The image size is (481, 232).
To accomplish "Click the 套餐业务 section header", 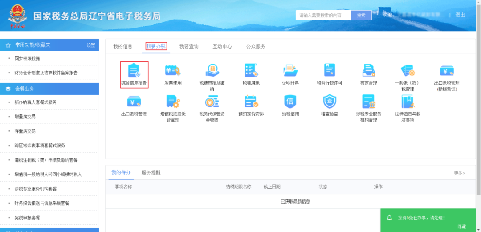I will [50, 89].
